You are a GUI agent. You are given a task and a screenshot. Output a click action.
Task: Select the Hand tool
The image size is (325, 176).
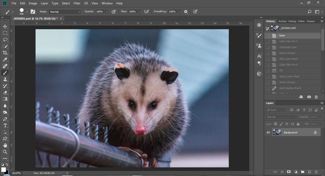[x=5, y=145]
